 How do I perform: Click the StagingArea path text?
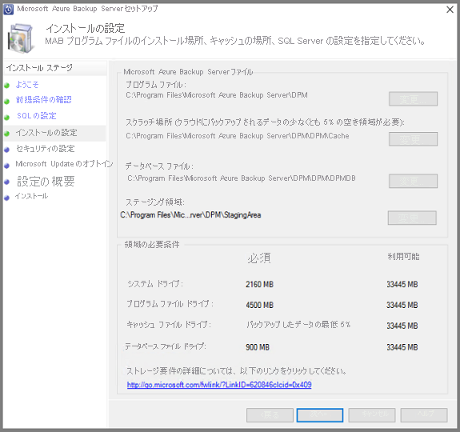[190, 215]
